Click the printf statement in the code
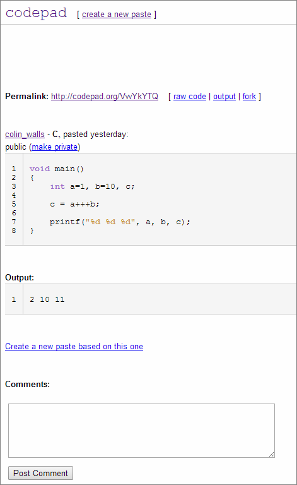This screenshot has height=485, width=297. pyautogui.click(x=120, y=222)
